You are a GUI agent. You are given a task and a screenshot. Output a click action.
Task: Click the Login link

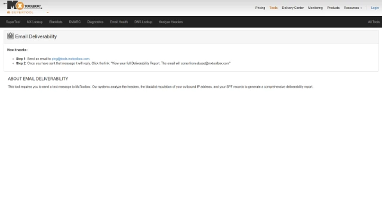tap(375, 8)
